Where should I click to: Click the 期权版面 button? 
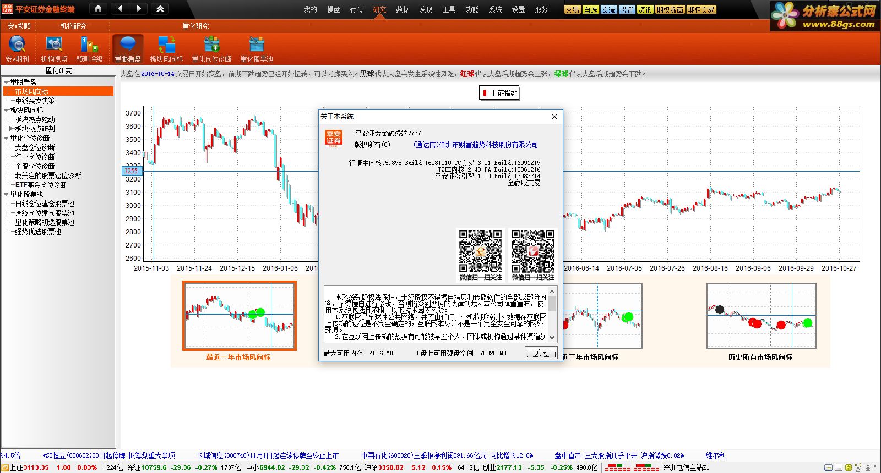[x=670, y=9]
